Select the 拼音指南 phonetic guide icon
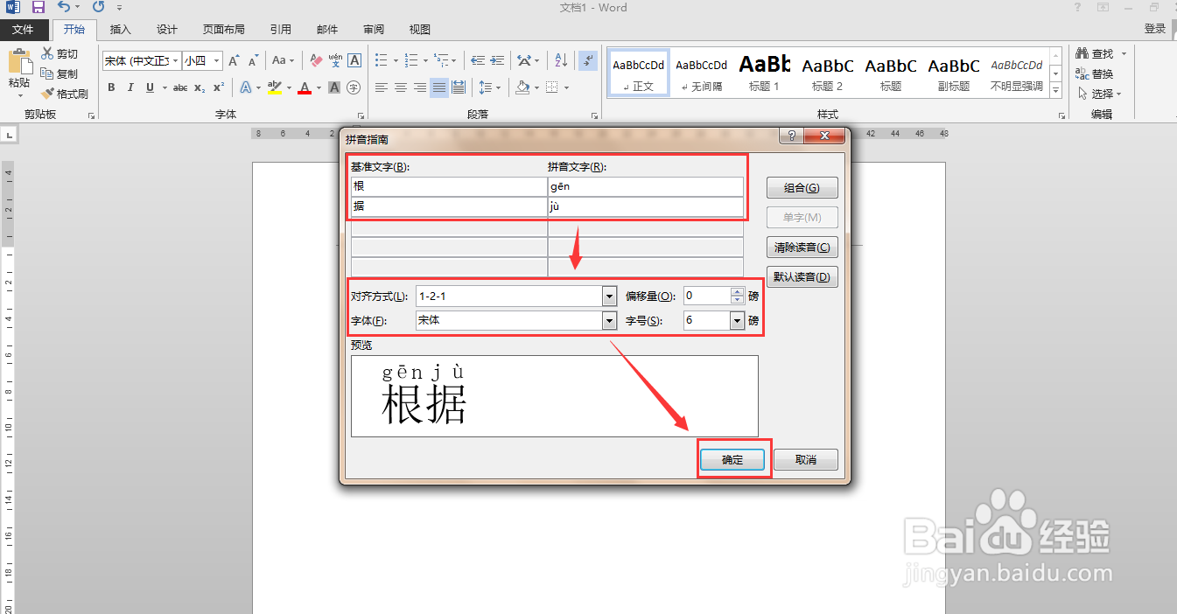 point(334,60)
